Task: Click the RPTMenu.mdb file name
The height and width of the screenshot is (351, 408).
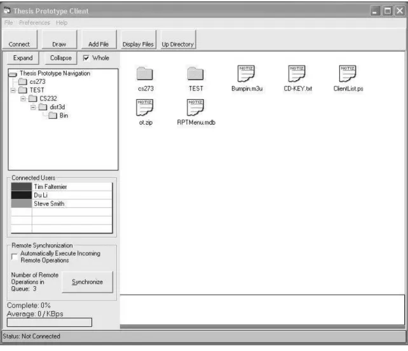Action: coord(196,122)
